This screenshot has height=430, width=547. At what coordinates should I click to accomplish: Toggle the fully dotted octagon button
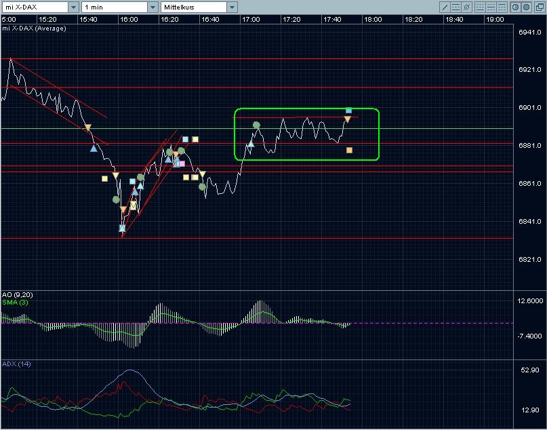tap(527, 7)
